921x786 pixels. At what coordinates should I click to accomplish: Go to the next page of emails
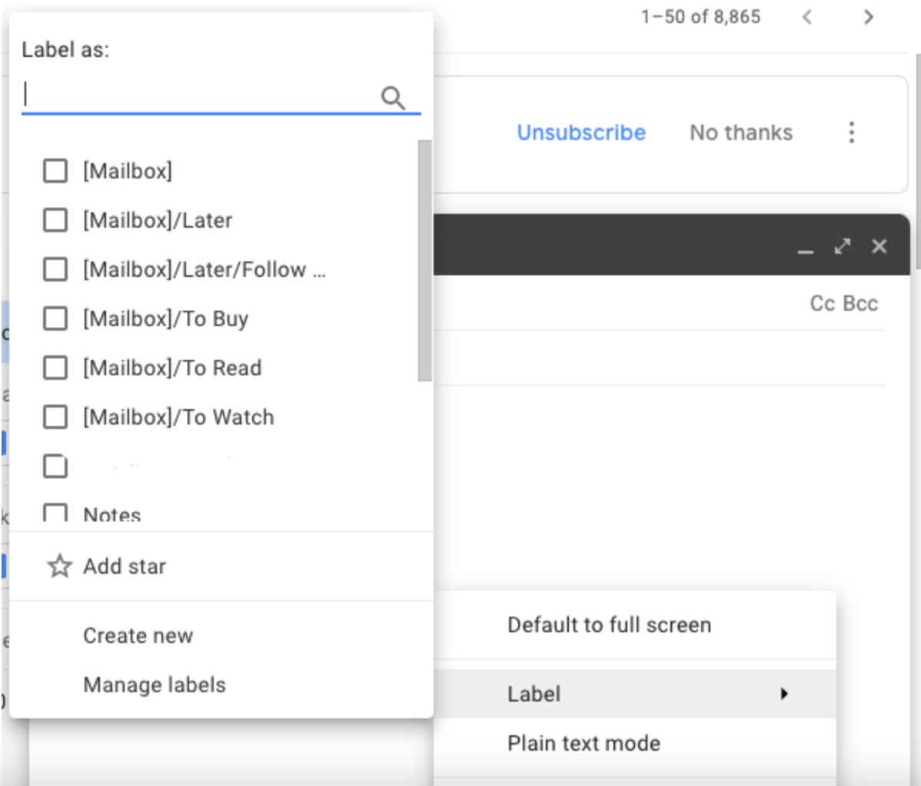point(868,17)
